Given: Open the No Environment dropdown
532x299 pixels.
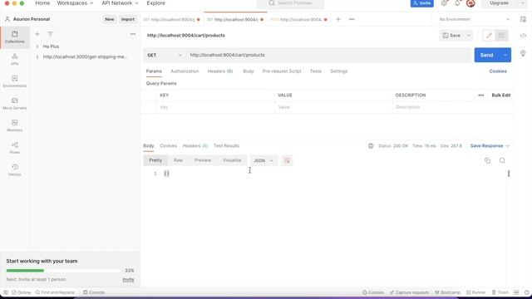Looking at the screenshot, I should click(x=474, y=19).
